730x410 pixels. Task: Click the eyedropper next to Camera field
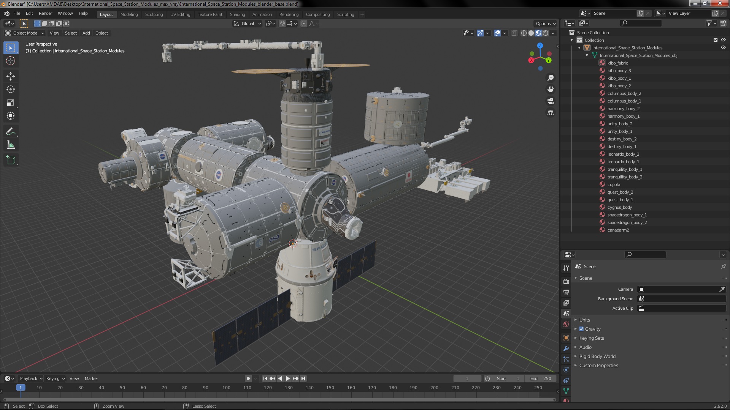722,289
